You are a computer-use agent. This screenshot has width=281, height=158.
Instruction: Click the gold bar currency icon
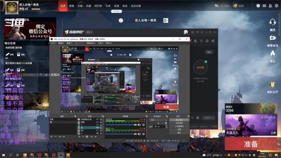pos(235,6)
